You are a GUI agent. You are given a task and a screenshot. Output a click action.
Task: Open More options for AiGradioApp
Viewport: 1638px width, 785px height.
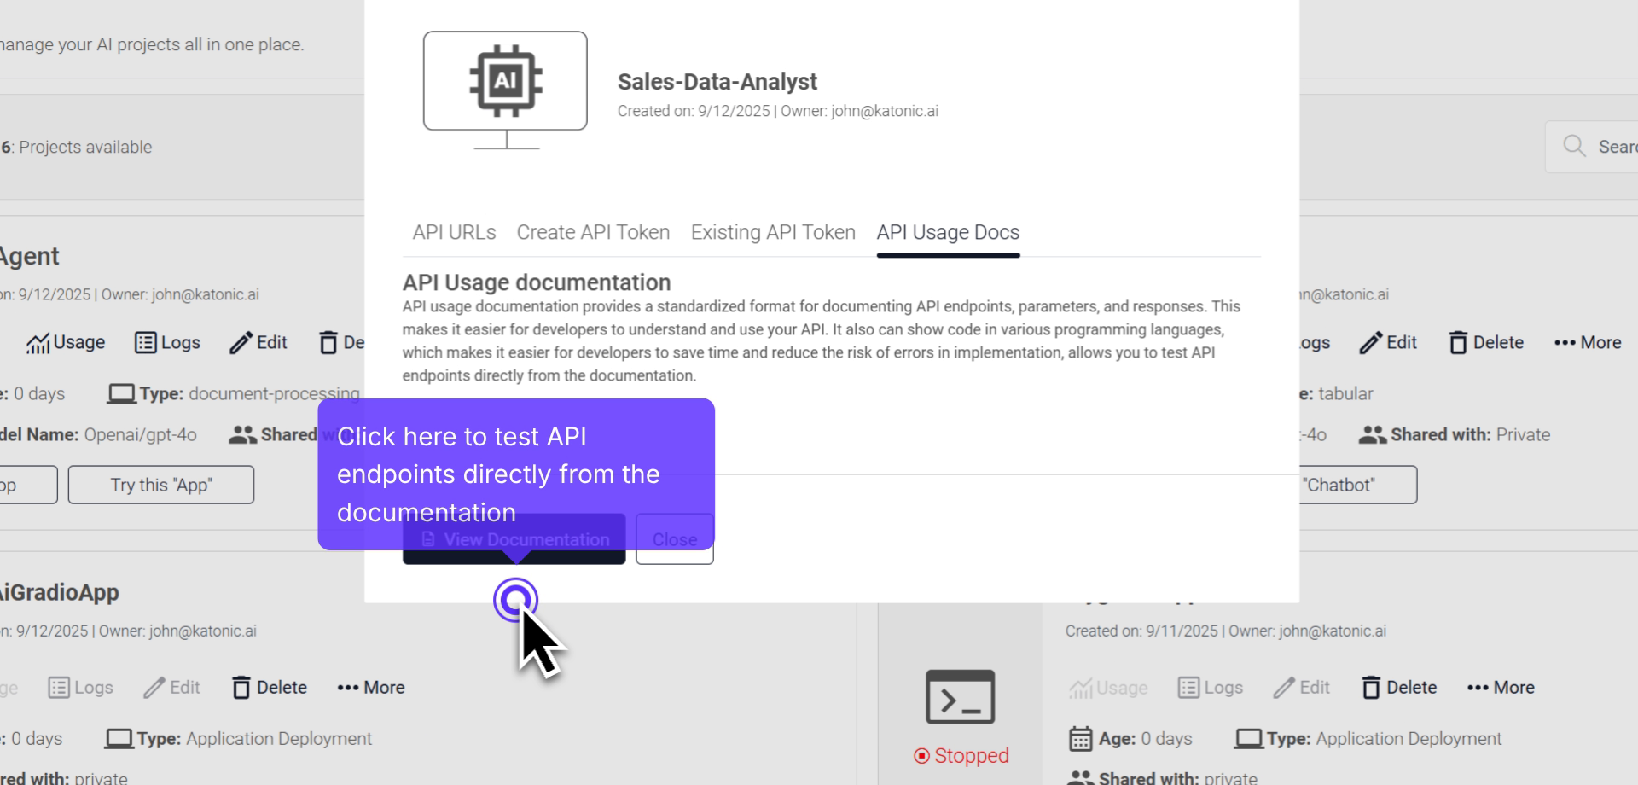[x=370, y=687]
